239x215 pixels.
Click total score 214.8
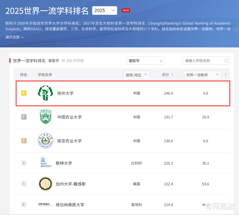tap(168, 205)
